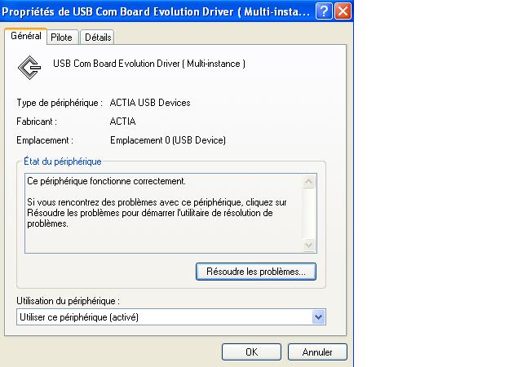The image size is (522, 367).
Task: Click the device name 'USB Com Board Evolution Driver'
Action: point(149,64)
